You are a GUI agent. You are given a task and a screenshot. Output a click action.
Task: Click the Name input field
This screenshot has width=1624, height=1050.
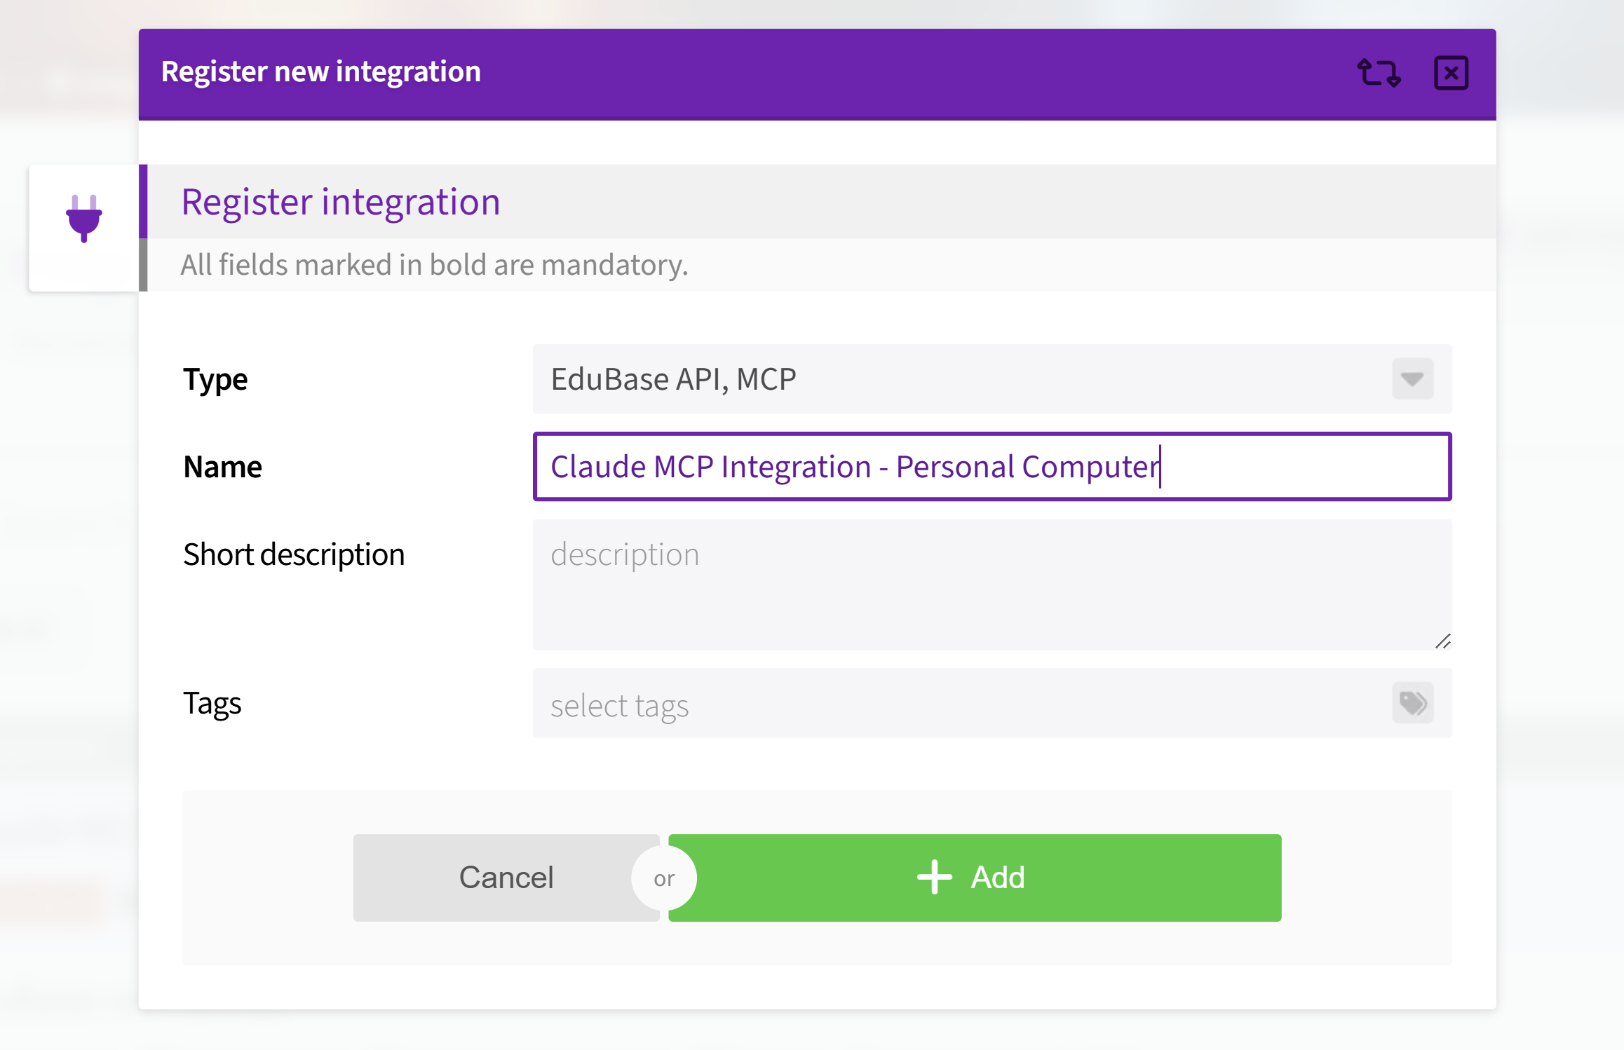[x=992, y=466]
